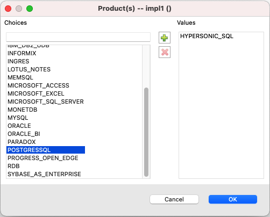Click the Choices filter text field
Screen dimensions: 270x217
click(x=78, y=37)
